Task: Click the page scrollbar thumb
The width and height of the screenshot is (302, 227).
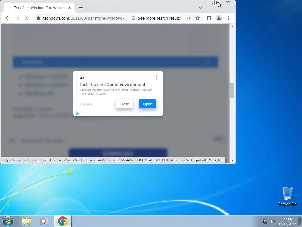Action: point(232,90)
